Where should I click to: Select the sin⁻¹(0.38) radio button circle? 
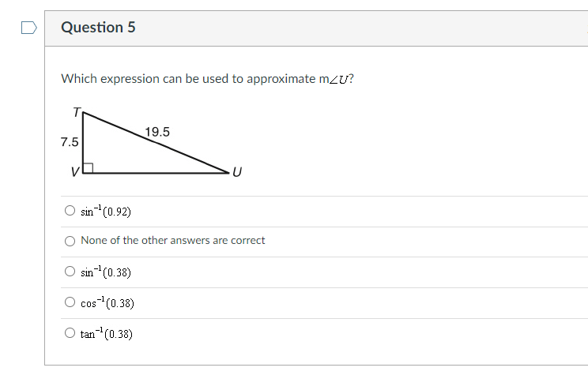[x=70, y=272]
